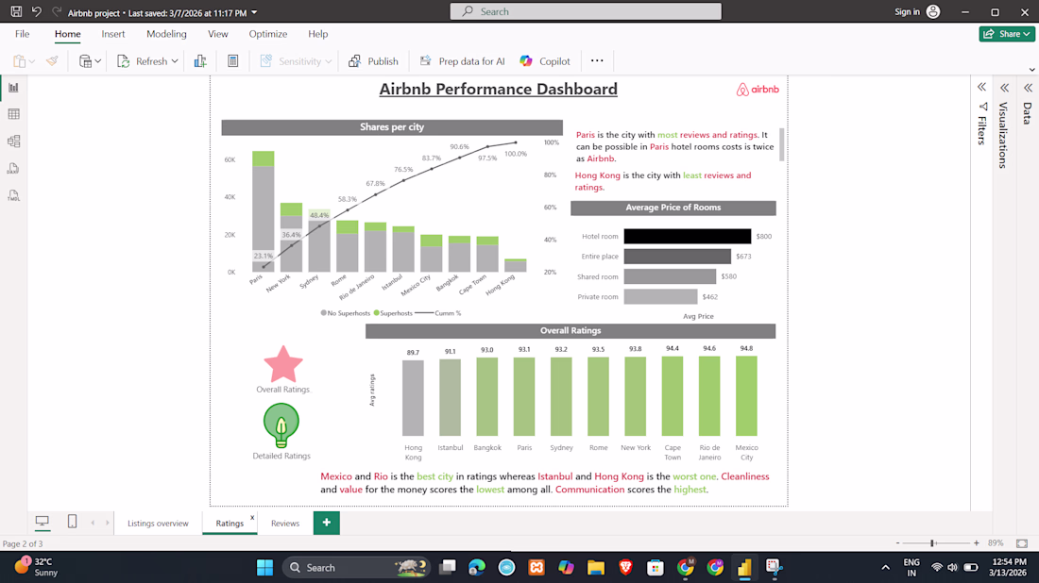Click the Windows Start button
The image size is (1039, 583).
pos(265,567)
